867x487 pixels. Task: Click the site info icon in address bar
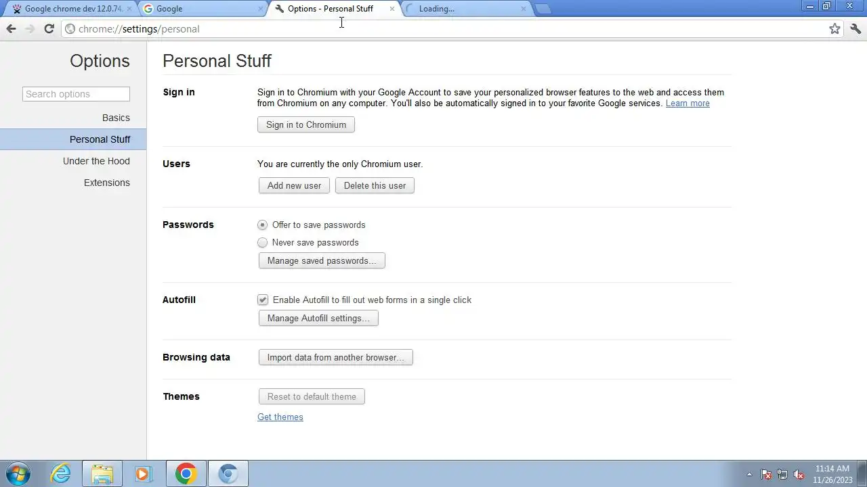[70, 28]
